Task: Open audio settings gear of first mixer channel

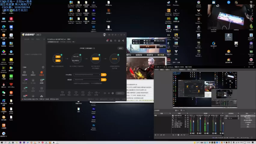Action: (x=191, y=133)
